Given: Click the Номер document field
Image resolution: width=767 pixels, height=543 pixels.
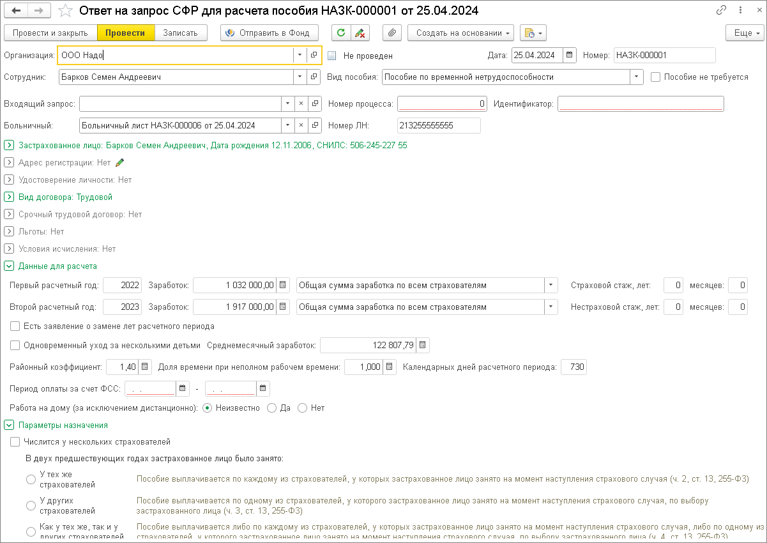Looking at the screenshot, I should 664,55.
